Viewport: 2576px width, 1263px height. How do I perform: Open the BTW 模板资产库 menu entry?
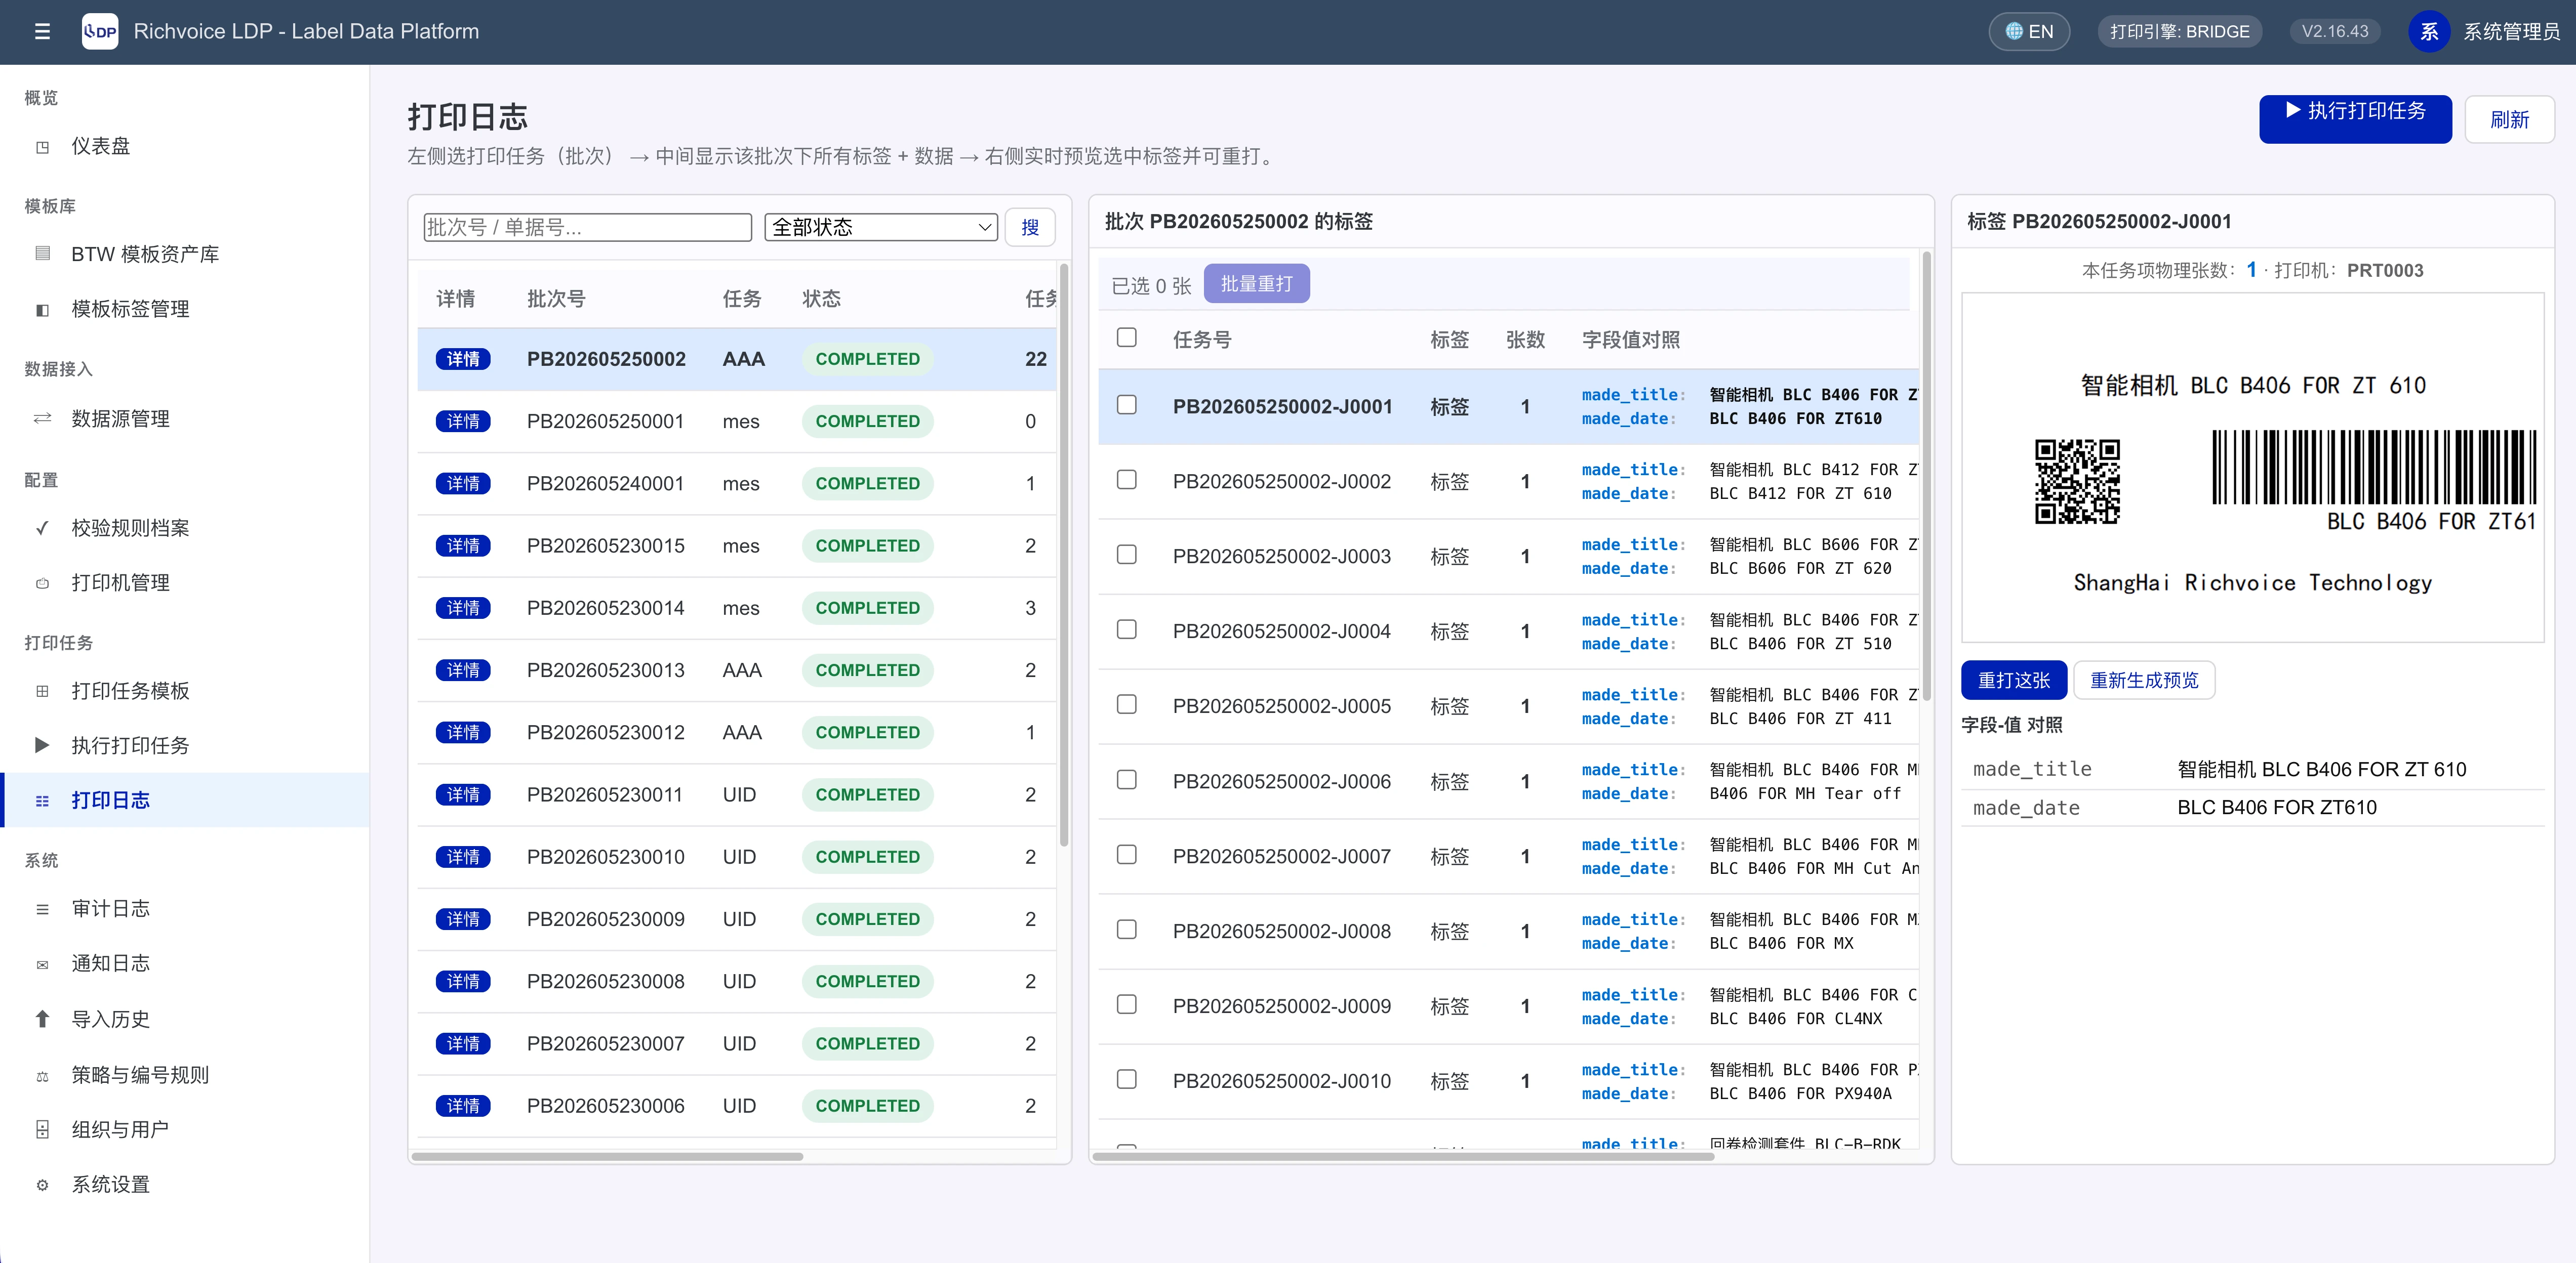click(145, 255)
